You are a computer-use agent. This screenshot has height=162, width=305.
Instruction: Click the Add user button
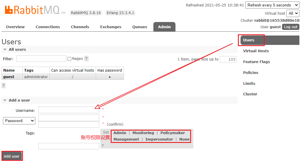[12, 156]
